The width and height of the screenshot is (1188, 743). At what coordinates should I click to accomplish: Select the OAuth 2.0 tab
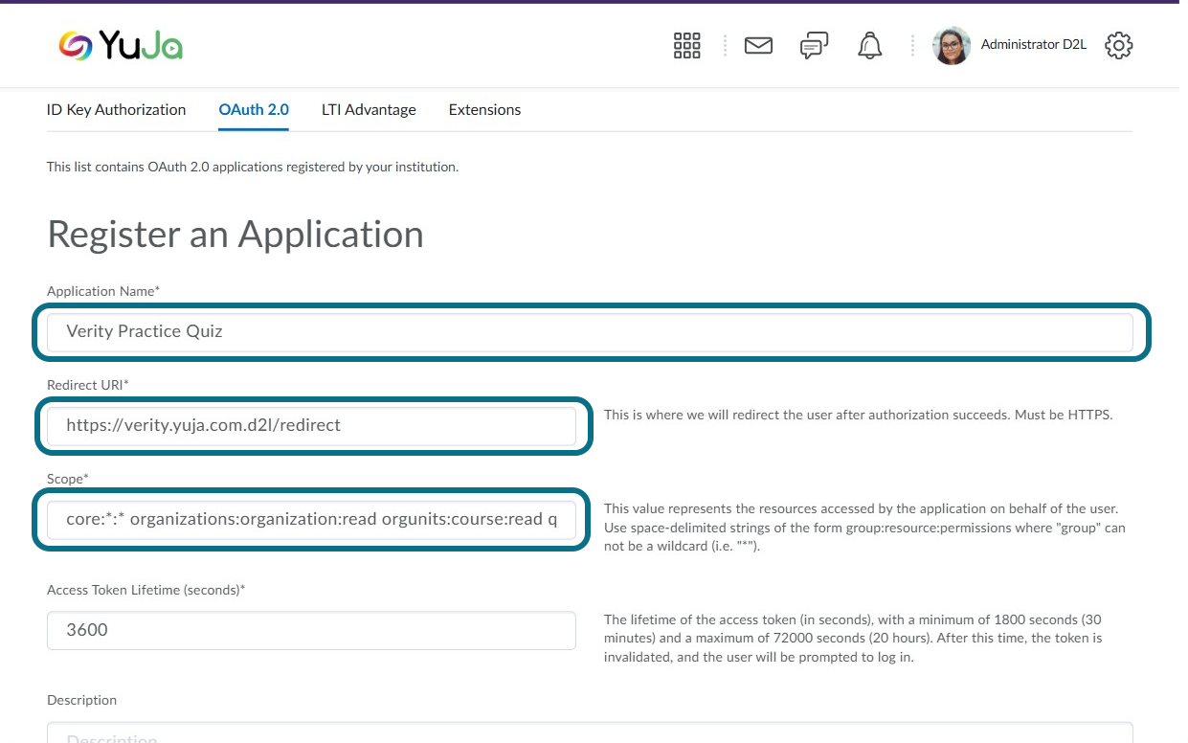point(254,109)
